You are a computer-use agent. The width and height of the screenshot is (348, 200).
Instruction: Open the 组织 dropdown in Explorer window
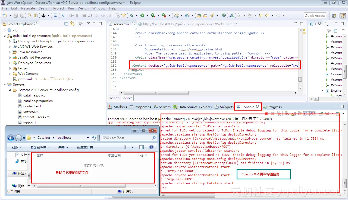point(17,147)
